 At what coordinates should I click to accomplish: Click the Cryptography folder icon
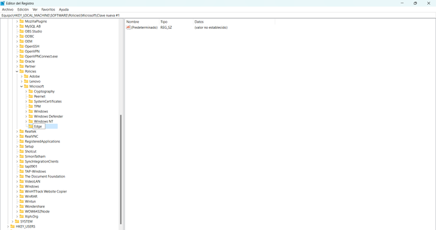click(x=31, y=91)
